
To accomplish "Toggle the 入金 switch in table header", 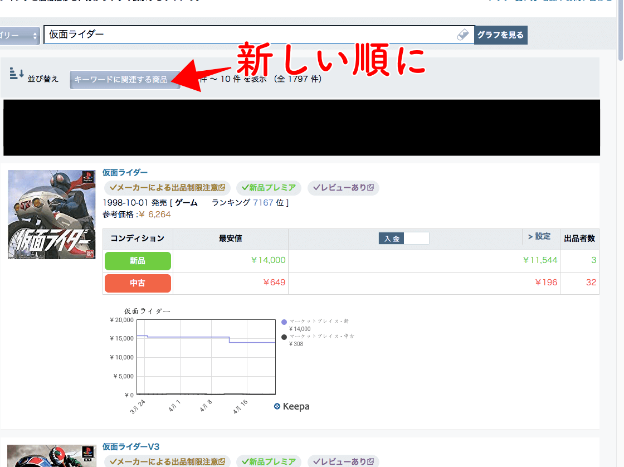I will [x=404, y=239].
